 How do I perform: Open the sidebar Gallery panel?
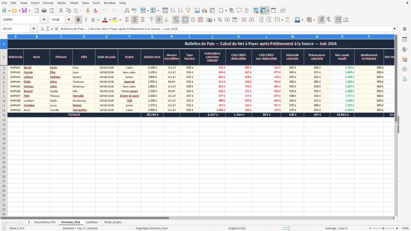(x=404, y=59)
